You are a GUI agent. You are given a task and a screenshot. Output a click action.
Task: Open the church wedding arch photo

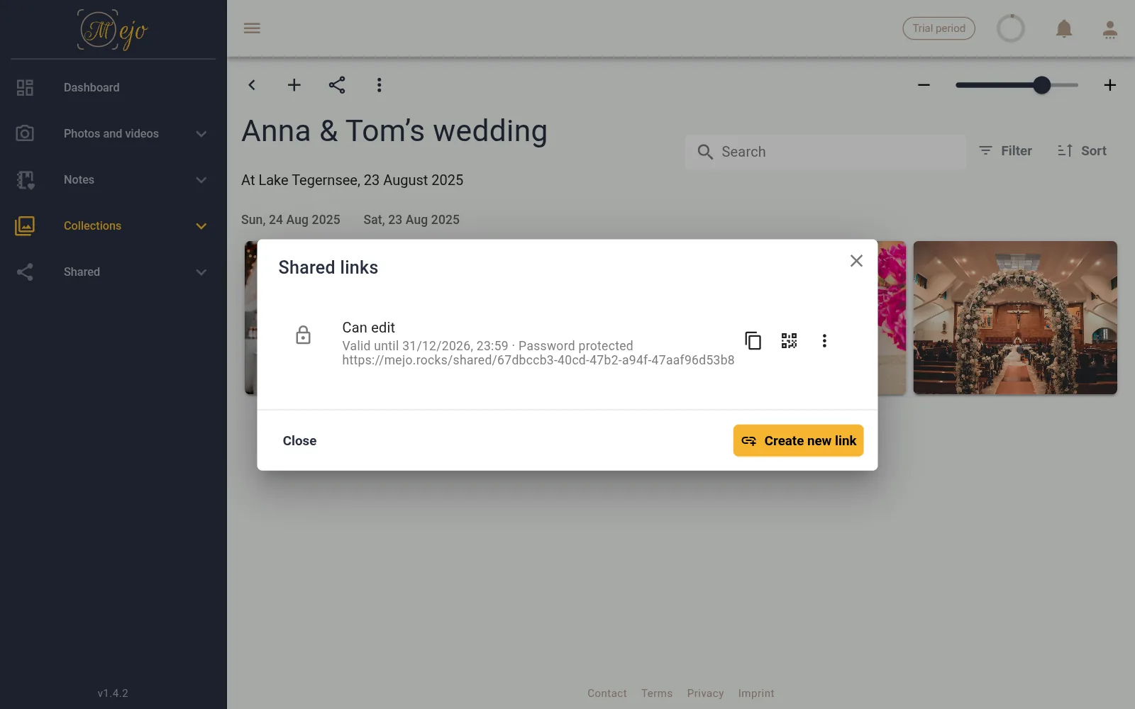1015,318
